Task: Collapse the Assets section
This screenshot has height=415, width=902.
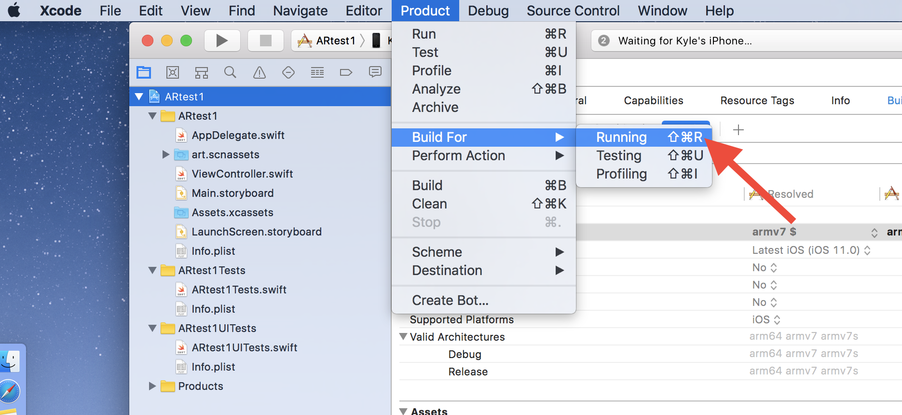Action: [x=403, y=411]
